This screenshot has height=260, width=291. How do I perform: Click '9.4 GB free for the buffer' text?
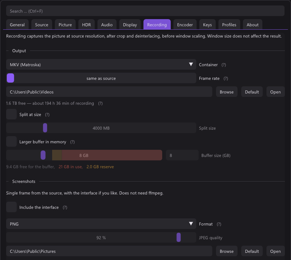(x=30, y=167)
